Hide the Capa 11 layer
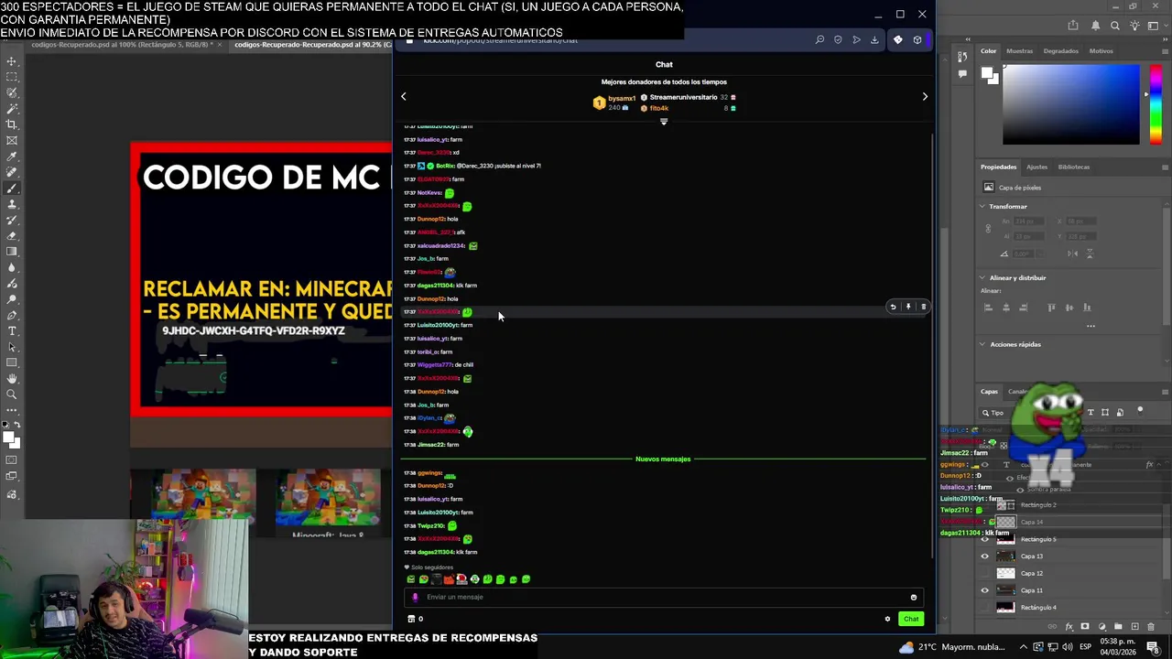1172x659 pixels. tap(985, 590)
